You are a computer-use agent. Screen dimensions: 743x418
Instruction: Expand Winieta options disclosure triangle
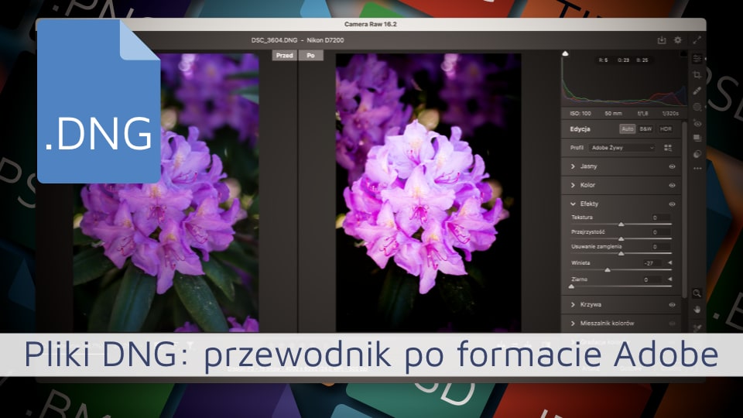[x=670, y=262]
